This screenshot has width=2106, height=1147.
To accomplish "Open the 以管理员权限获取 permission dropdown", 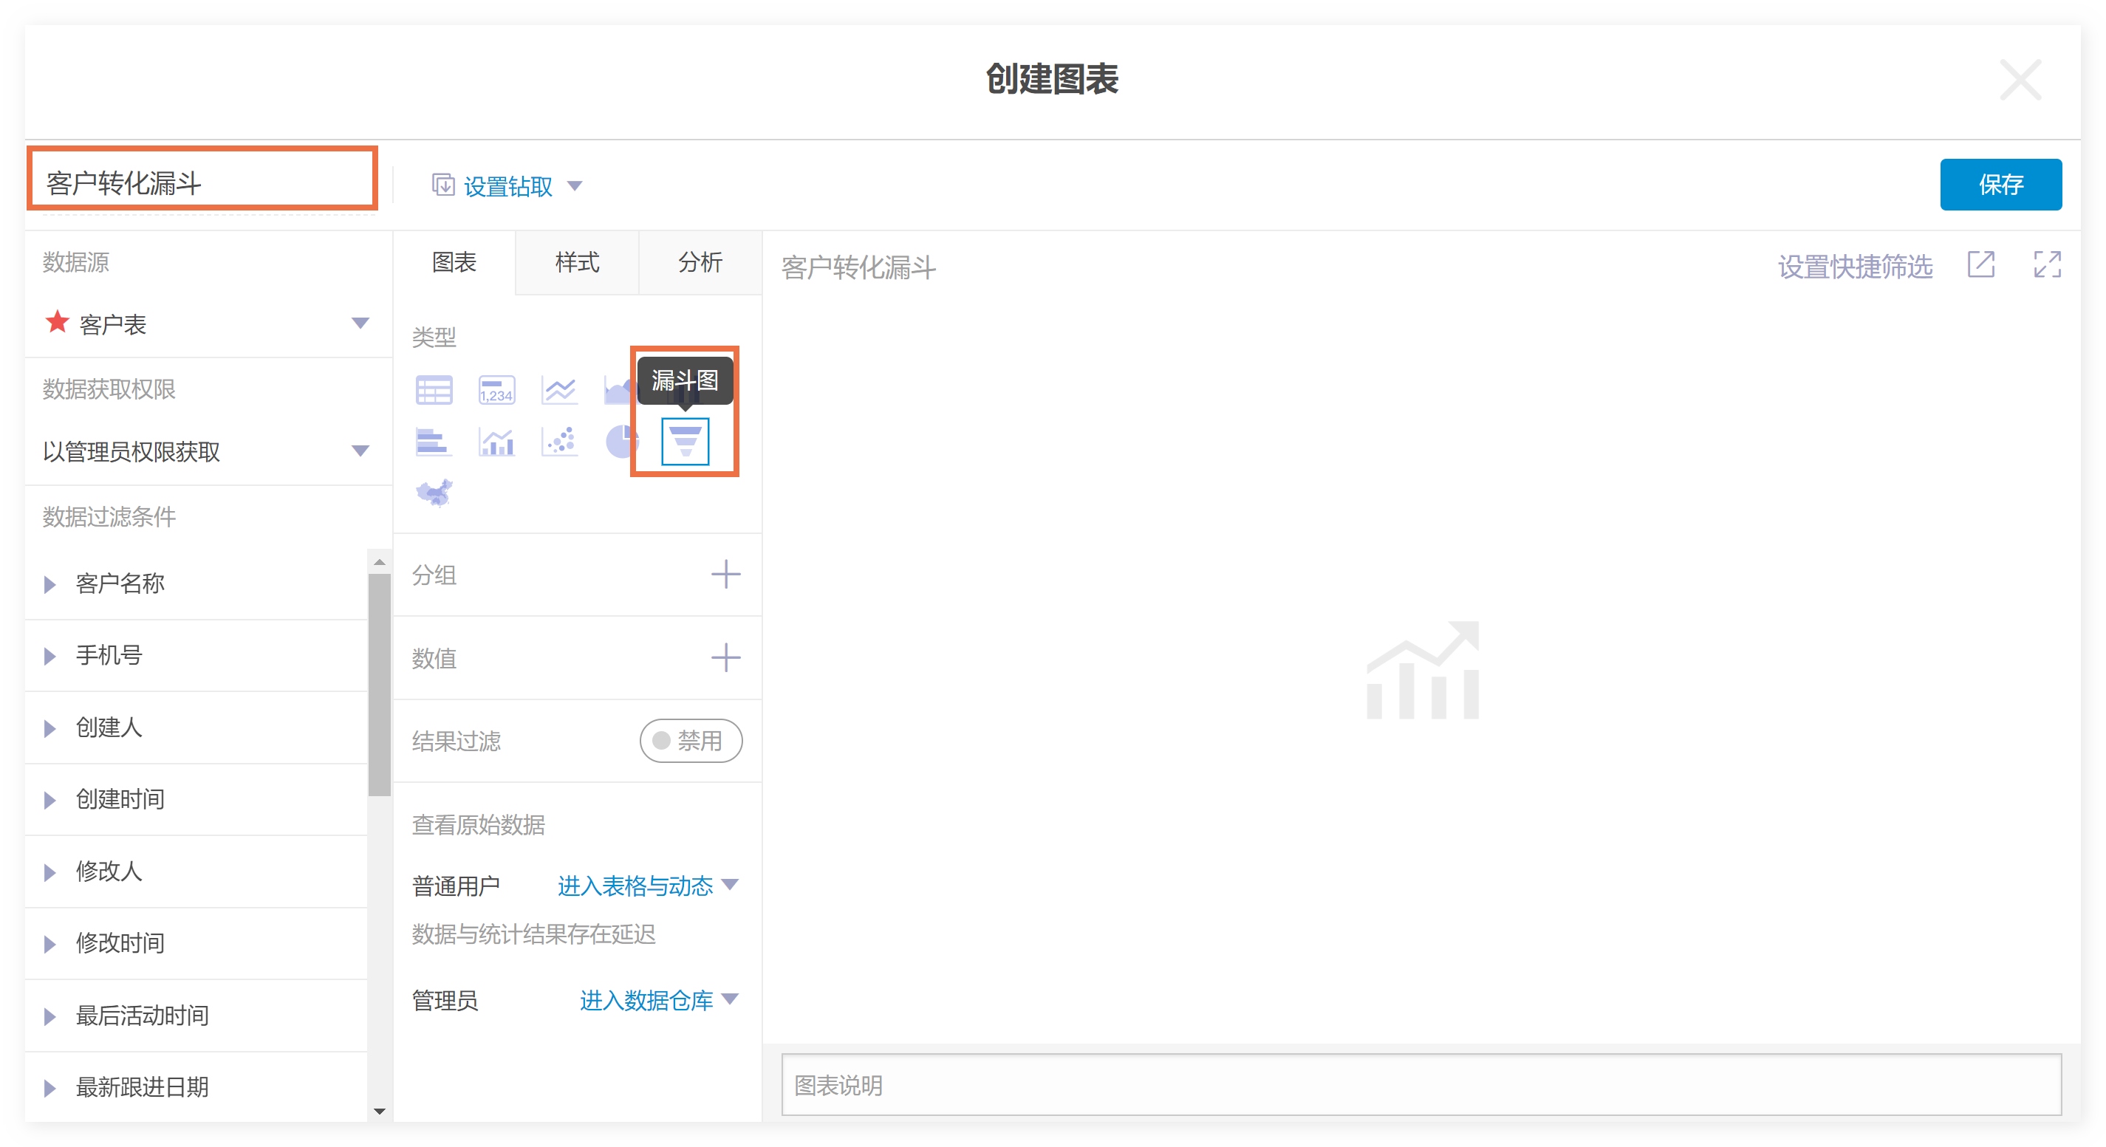I will pyautogui.click(x=360, y=451).
